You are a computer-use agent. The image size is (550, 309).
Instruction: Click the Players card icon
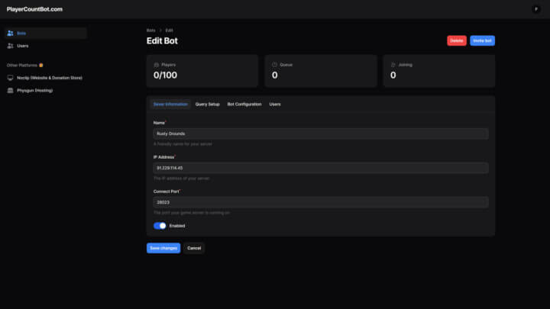pos(156,65)
